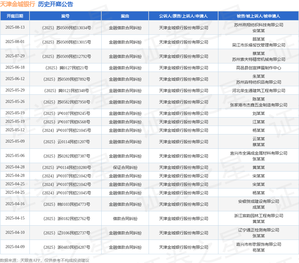The height and width of the screenshot is (263, 299).
Task: Select the 案号 column header
Action: tap(65, 16)
